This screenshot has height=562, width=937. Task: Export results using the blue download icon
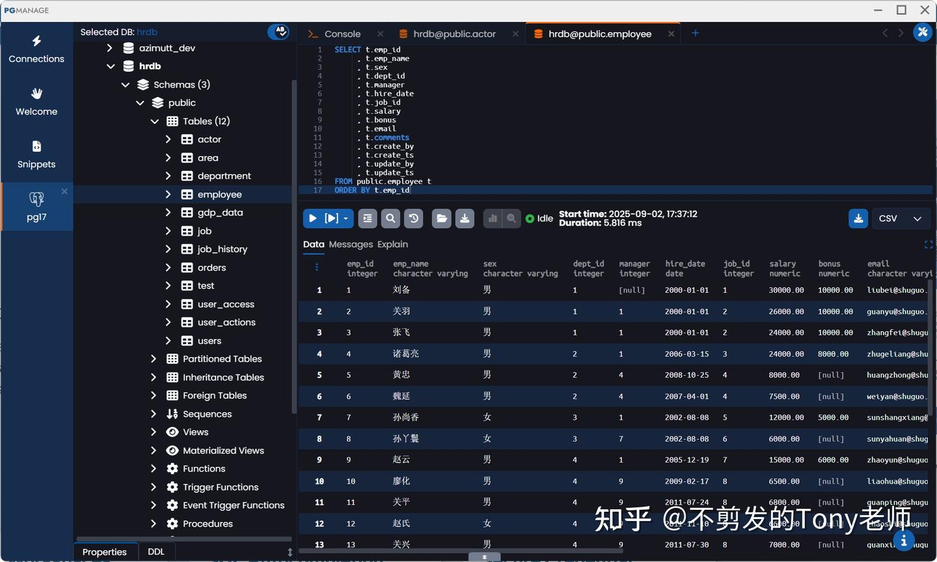tap(858, 219)
